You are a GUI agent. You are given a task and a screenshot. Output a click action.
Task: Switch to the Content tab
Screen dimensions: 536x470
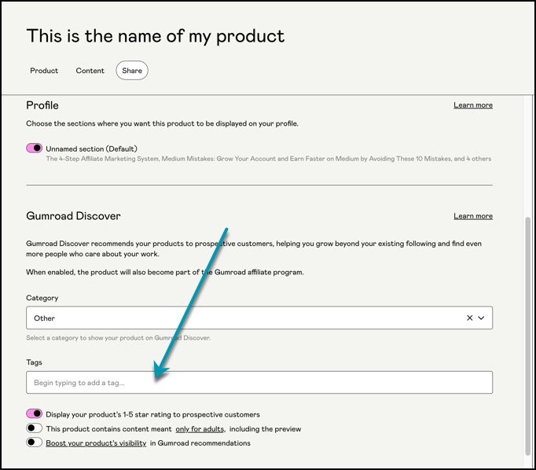tap(90, 71)
